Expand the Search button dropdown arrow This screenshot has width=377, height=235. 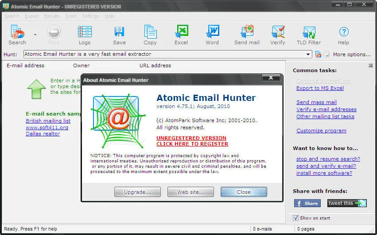click(35, 35)
